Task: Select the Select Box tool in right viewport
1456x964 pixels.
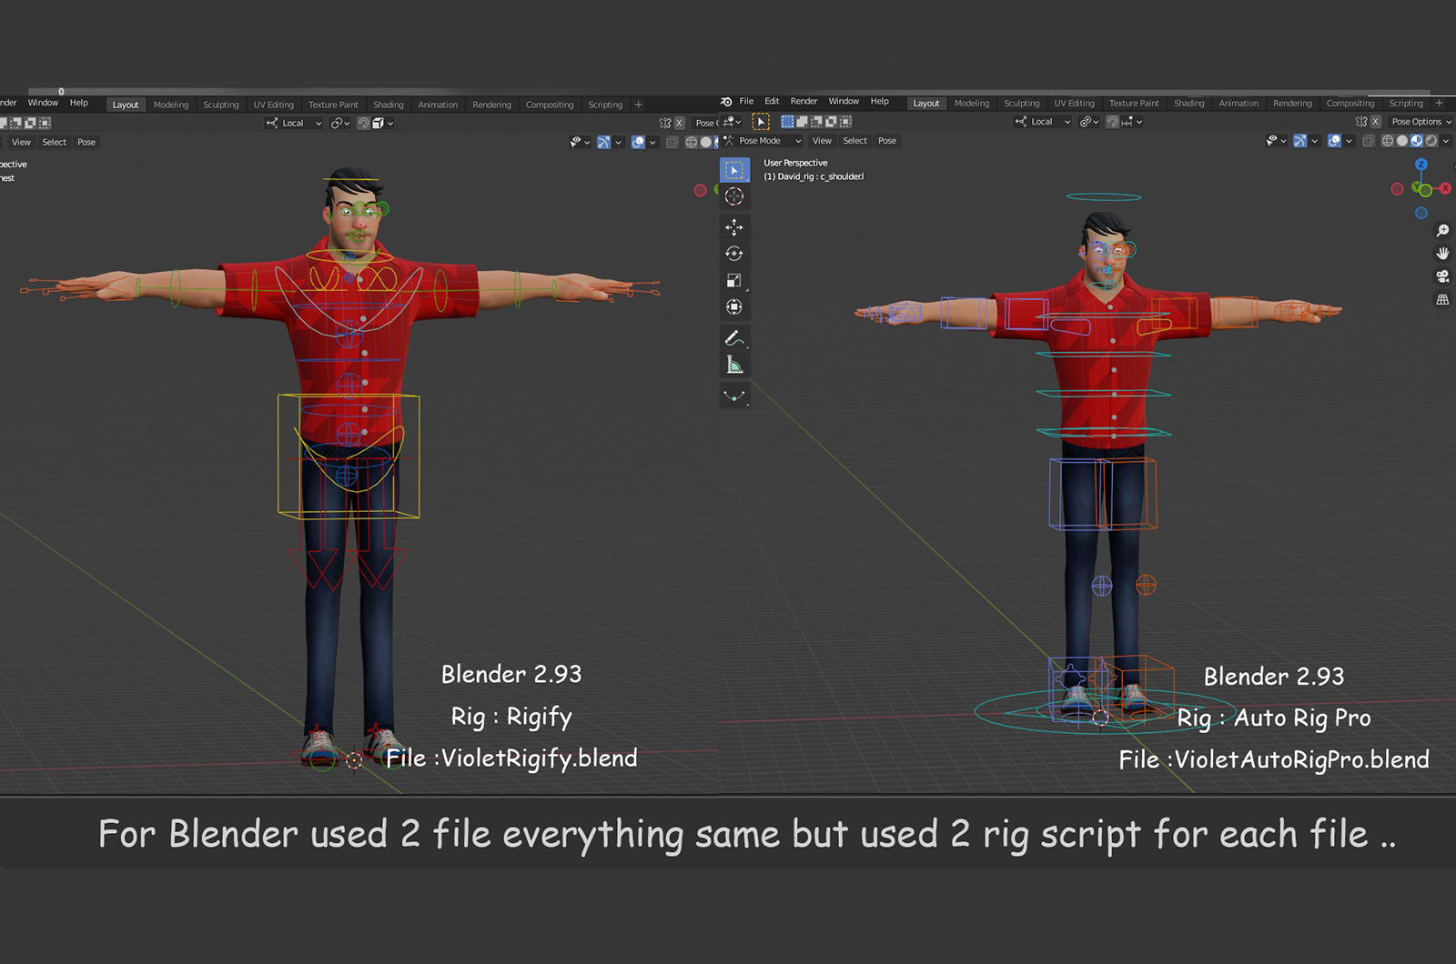Action: [734, 170]
